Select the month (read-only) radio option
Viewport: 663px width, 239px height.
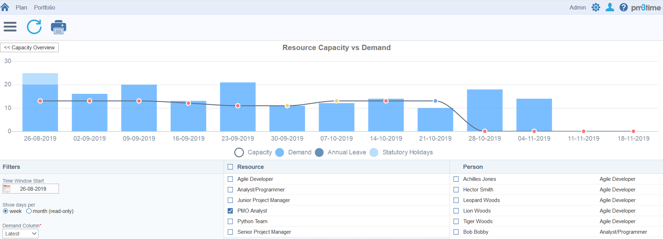coord(29,211)
